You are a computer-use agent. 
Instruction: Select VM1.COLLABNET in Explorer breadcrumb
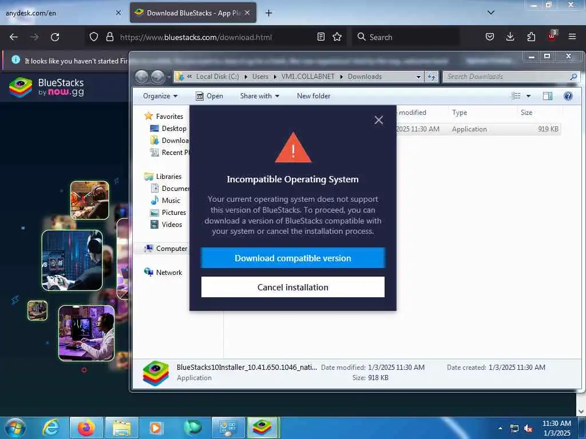pyautogui.click(x=307, y=77)
